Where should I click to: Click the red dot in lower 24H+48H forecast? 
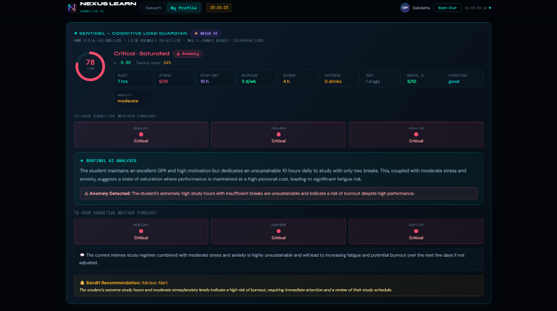pyautogui.click(x=278, y=231)
